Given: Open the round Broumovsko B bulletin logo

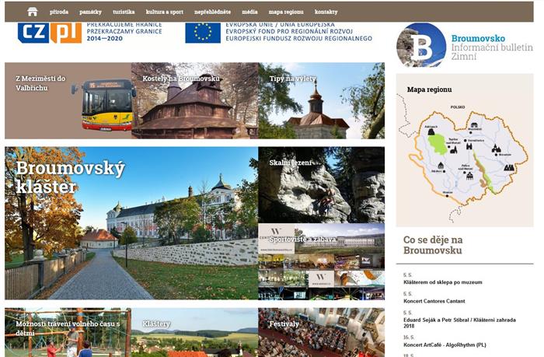Looking at the screenshot, I should tap(421, 45).
